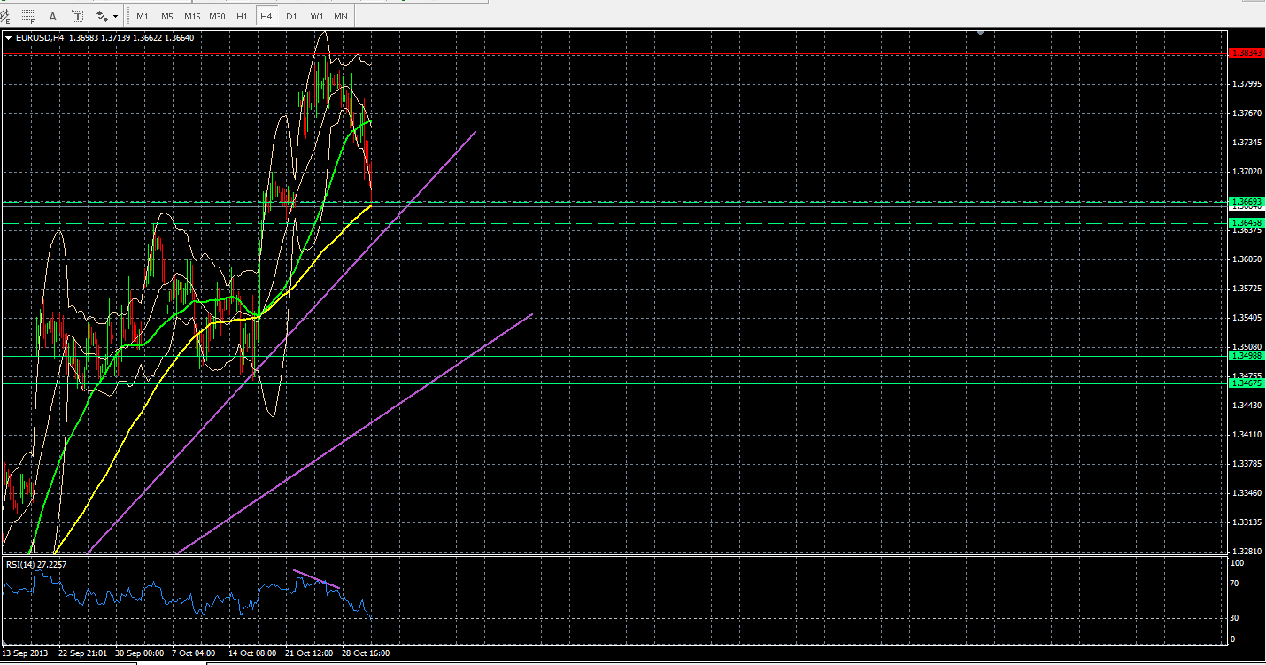
Task: Click the RSI scale value 30
Action: 1236,618
